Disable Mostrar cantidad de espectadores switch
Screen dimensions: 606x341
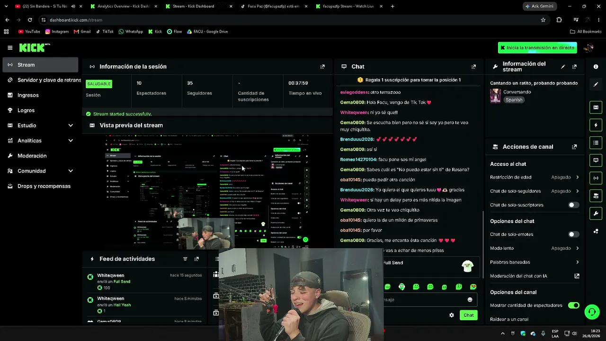tap(573, 305)
